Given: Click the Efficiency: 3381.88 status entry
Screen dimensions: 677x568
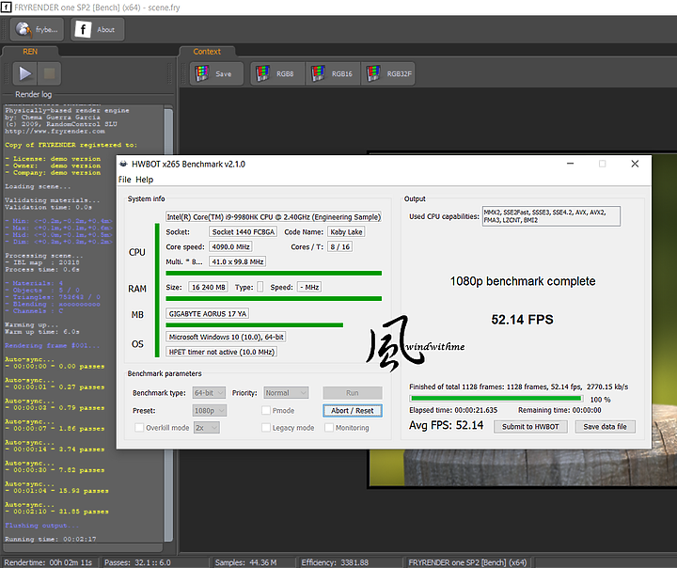Looking at the screenshot, I should [x=335, y=562].
